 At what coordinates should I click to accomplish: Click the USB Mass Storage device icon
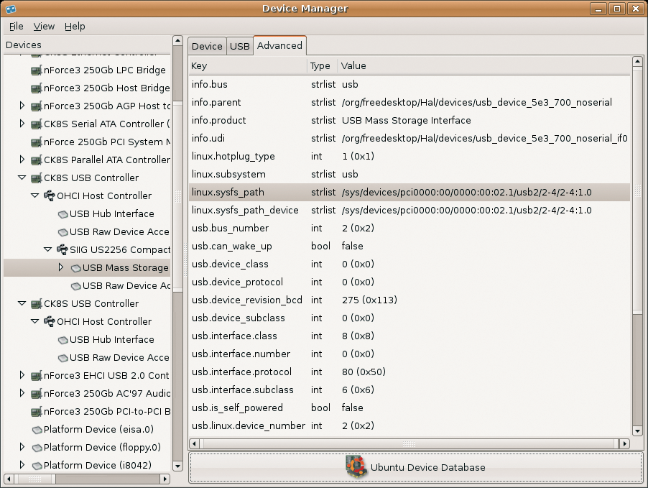pos(75,268)
